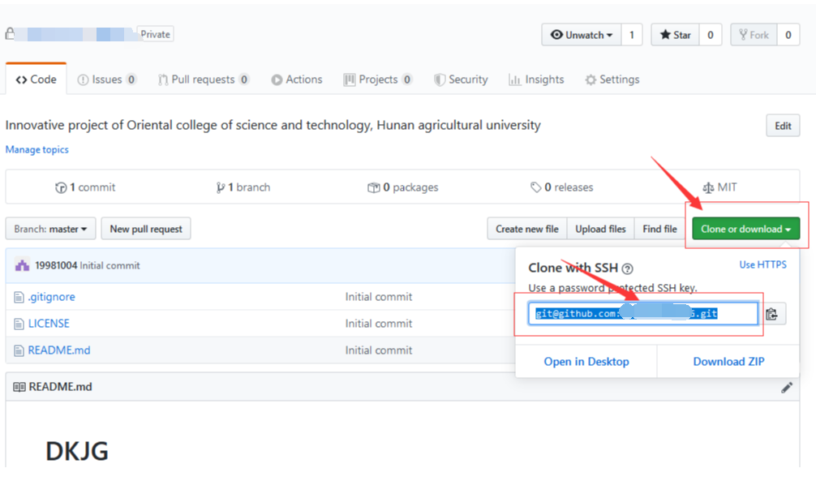
Task: Click file icon next to LICENSE
Action: click(19, 324)
